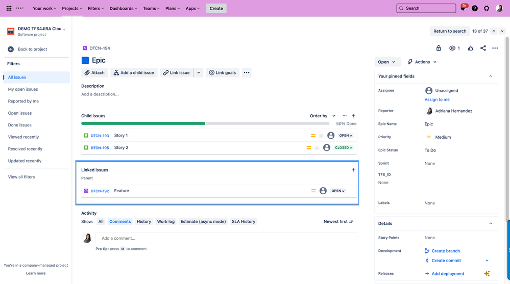Go to previous issue arrow
Image resolution: width=510 pixels, height=284 pixels.
(x=494, y=31)
